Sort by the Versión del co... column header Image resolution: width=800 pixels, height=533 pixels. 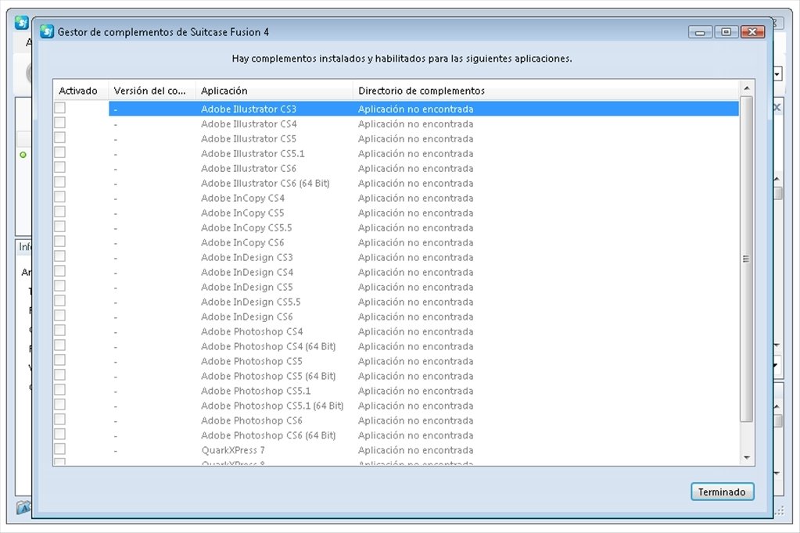tap(152, 91)
